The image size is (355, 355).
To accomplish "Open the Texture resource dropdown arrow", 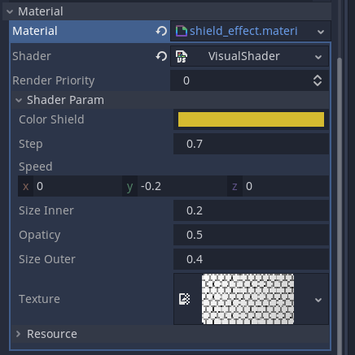I will click(x=318, y=300).
